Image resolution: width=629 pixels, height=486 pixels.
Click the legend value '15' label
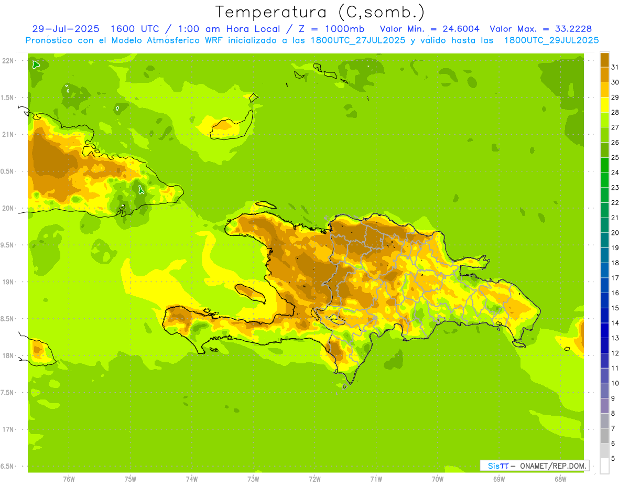pyautogui.click(x=615, y=308)
